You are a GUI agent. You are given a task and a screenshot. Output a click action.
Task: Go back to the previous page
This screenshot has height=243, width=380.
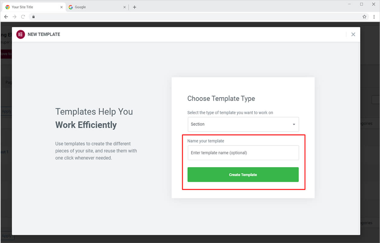[x=6, y=17]
